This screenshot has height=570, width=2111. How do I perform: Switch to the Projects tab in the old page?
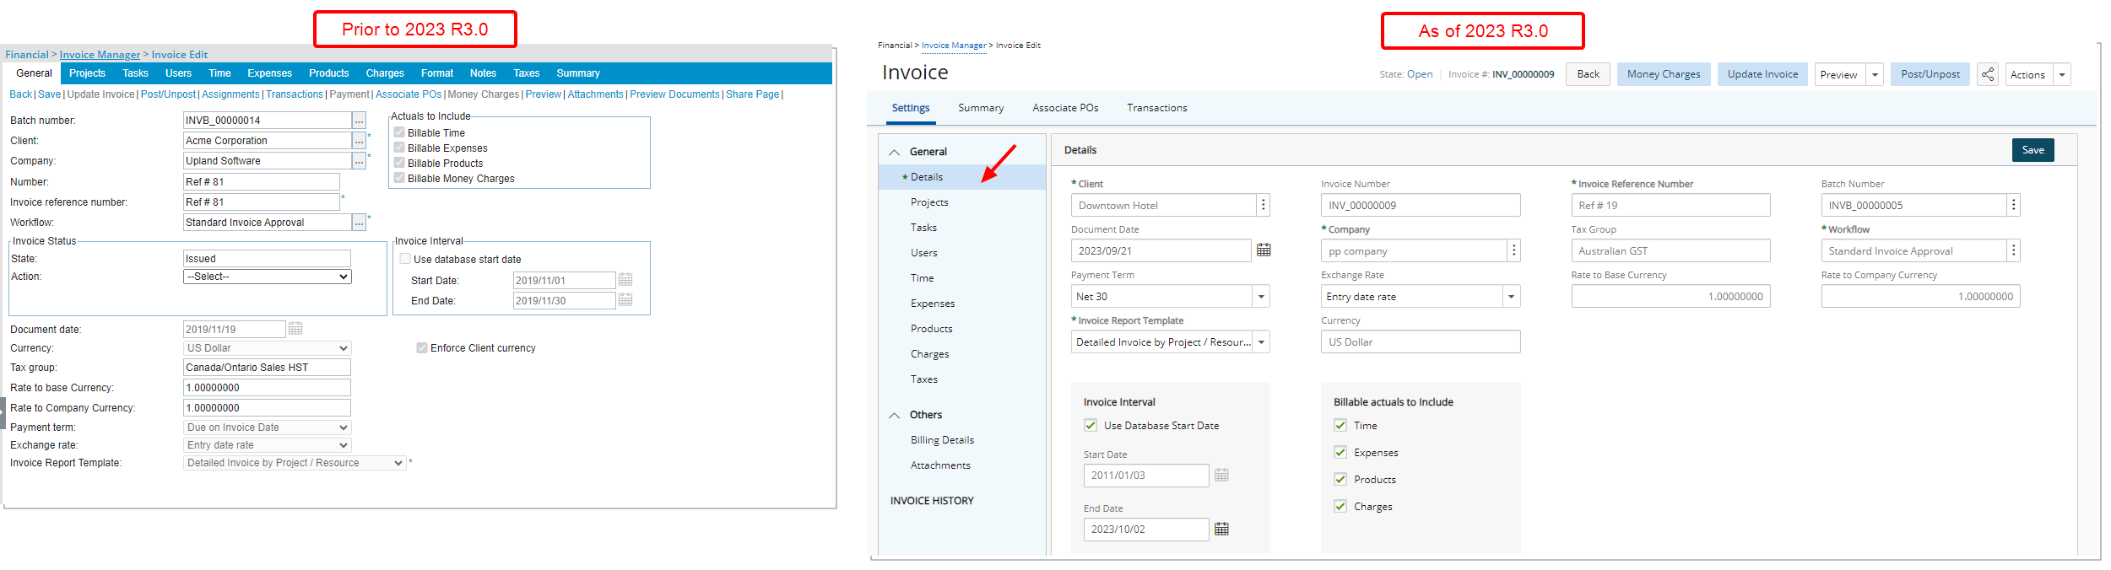[x=88, y=73]
